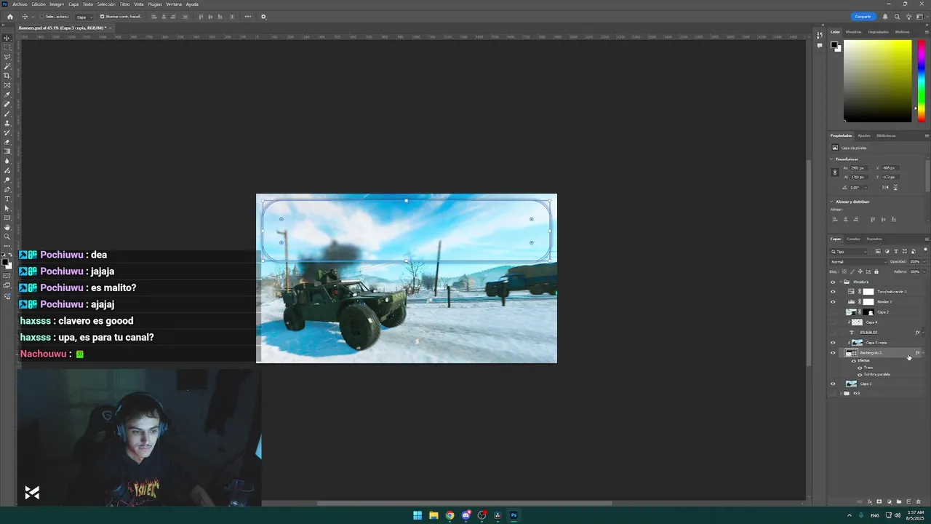Pick a color in the yellow color field
Viewport: 931px width, 524px height.
pyautogui.click(x=877, y=81)
